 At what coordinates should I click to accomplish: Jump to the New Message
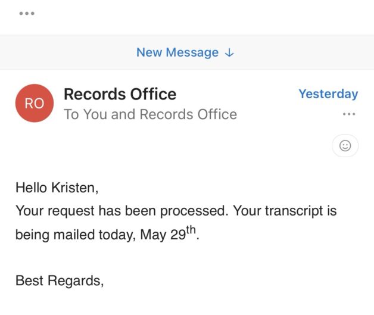(x=177, y=52)
